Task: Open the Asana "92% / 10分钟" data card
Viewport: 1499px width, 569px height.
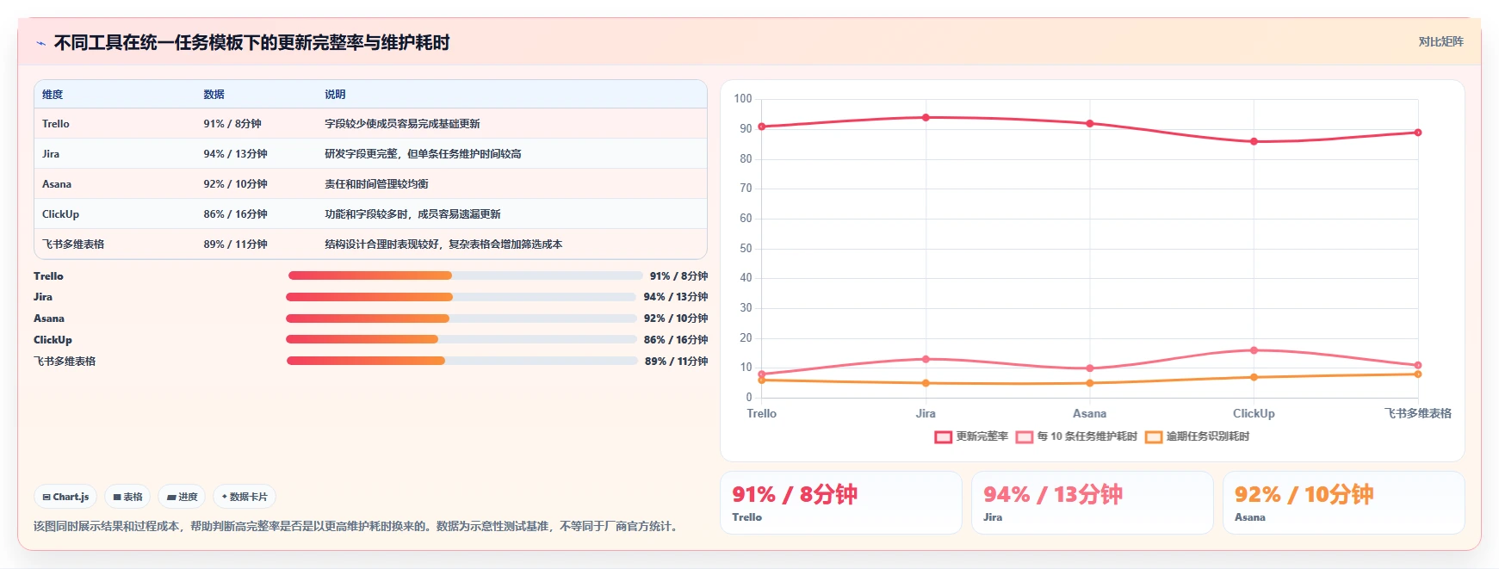Action: point(1343,503)
